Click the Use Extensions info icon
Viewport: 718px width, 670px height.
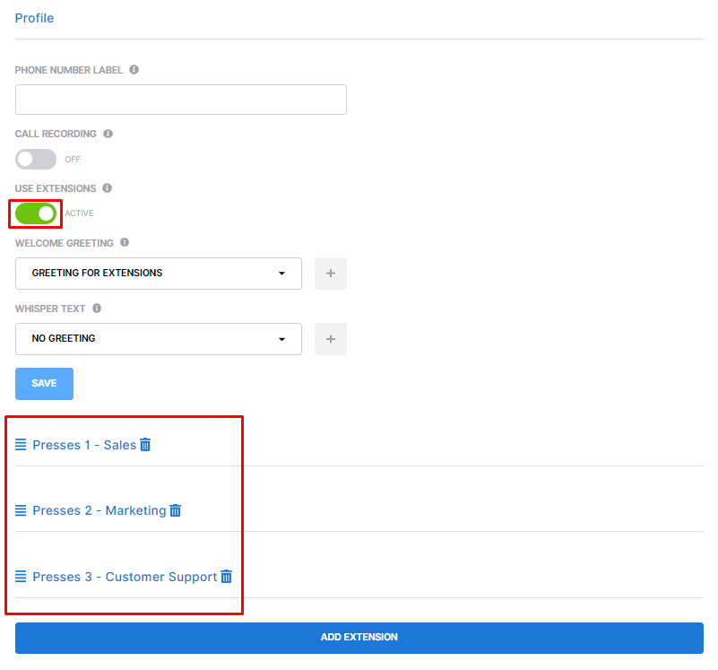point(108,187)
